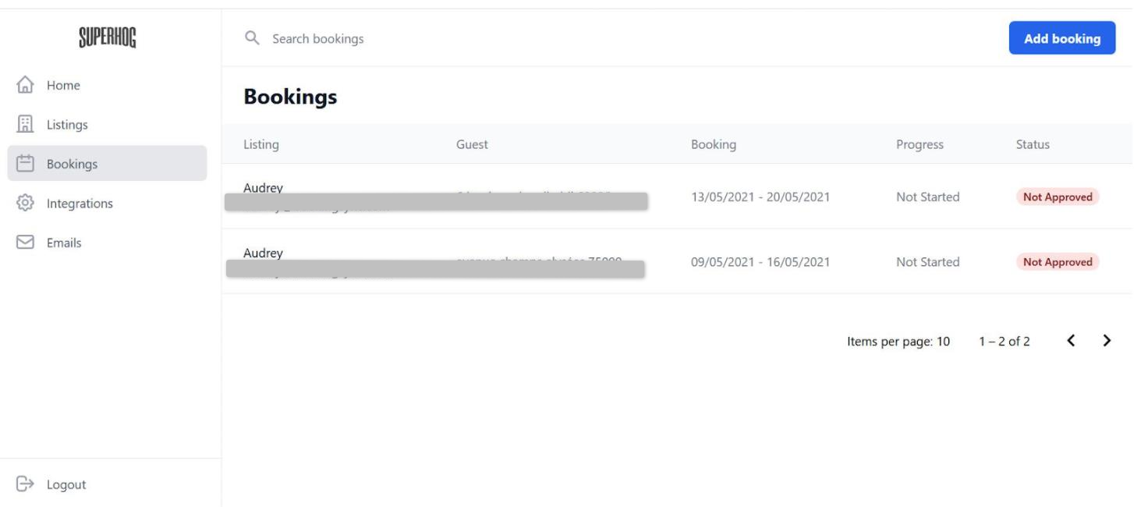
Task: Open the Items per page selector
Action: (898, 341)
